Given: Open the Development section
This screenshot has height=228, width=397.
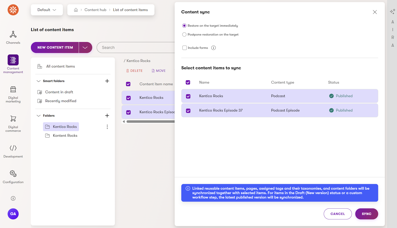Looking at the screenshot, I should click(x=13, y=151).
